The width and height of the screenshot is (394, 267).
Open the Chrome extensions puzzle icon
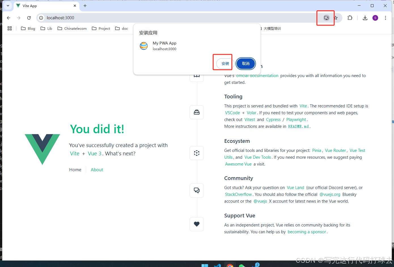coord(350,18)
